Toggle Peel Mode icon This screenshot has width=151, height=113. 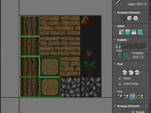click(x=131, y=73)
